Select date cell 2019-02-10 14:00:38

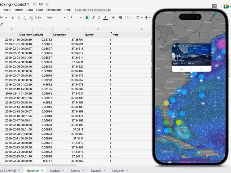pos(16,89)
